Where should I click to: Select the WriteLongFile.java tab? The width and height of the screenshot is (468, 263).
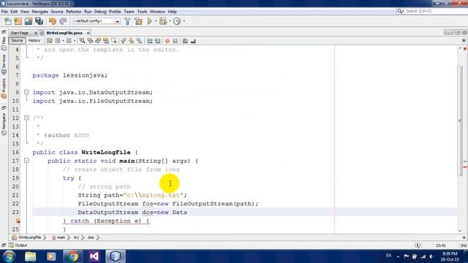(x=65, y=33)
